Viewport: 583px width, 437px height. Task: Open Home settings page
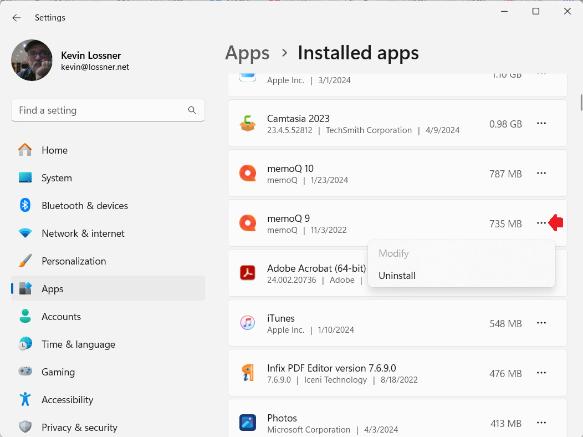pyautogui.click(x=108, y=150)
